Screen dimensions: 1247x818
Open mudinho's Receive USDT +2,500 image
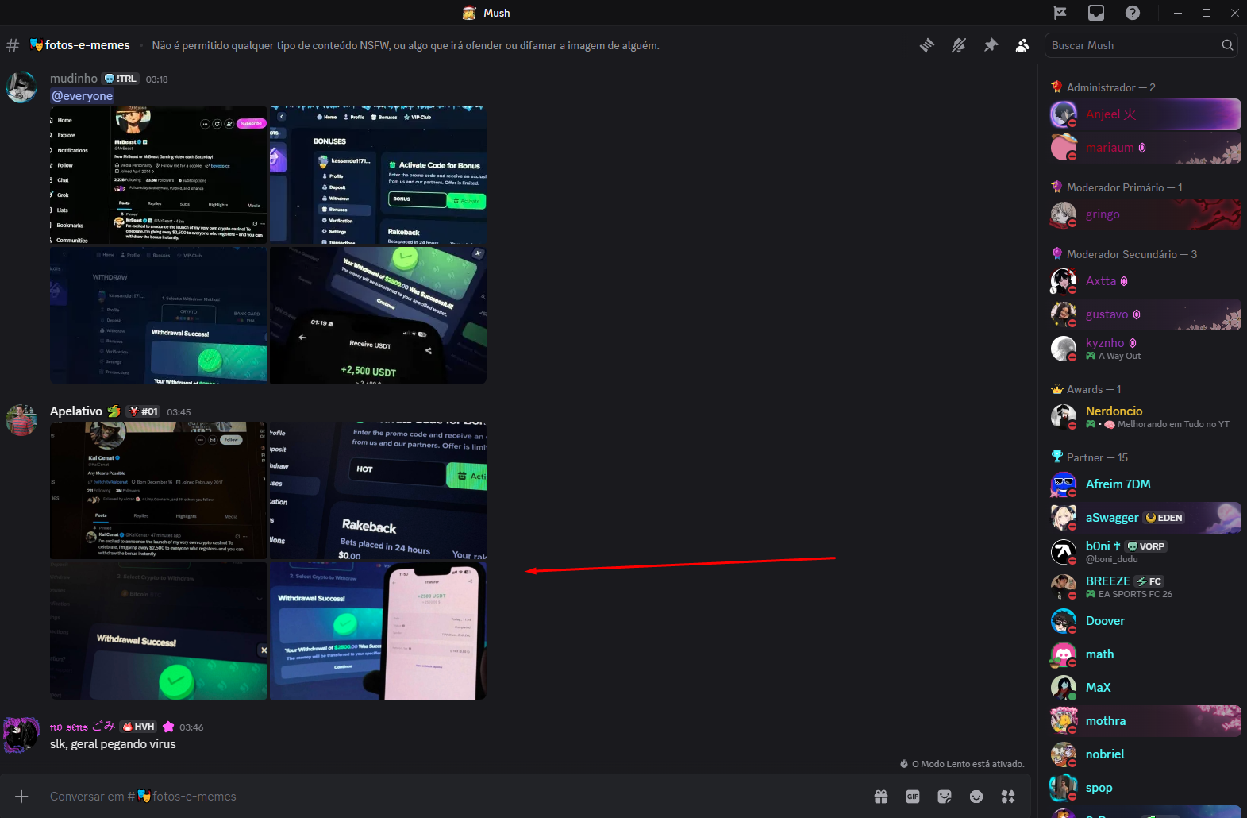[378, 315]
